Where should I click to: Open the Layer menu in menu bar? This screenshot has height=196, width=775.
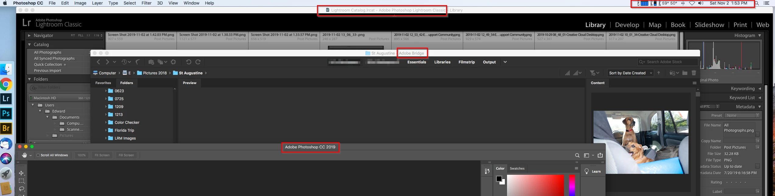pyautogui.click(x=97, y=3)
